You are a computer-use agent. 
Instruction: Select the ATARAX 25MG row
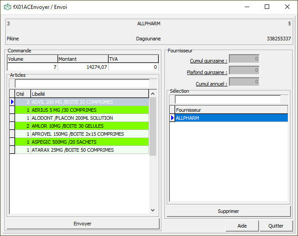tap(82, 150)
